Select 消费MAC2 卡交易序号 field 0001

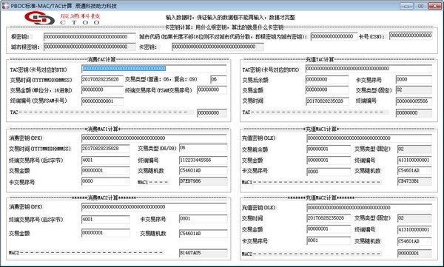pos(203,219)
